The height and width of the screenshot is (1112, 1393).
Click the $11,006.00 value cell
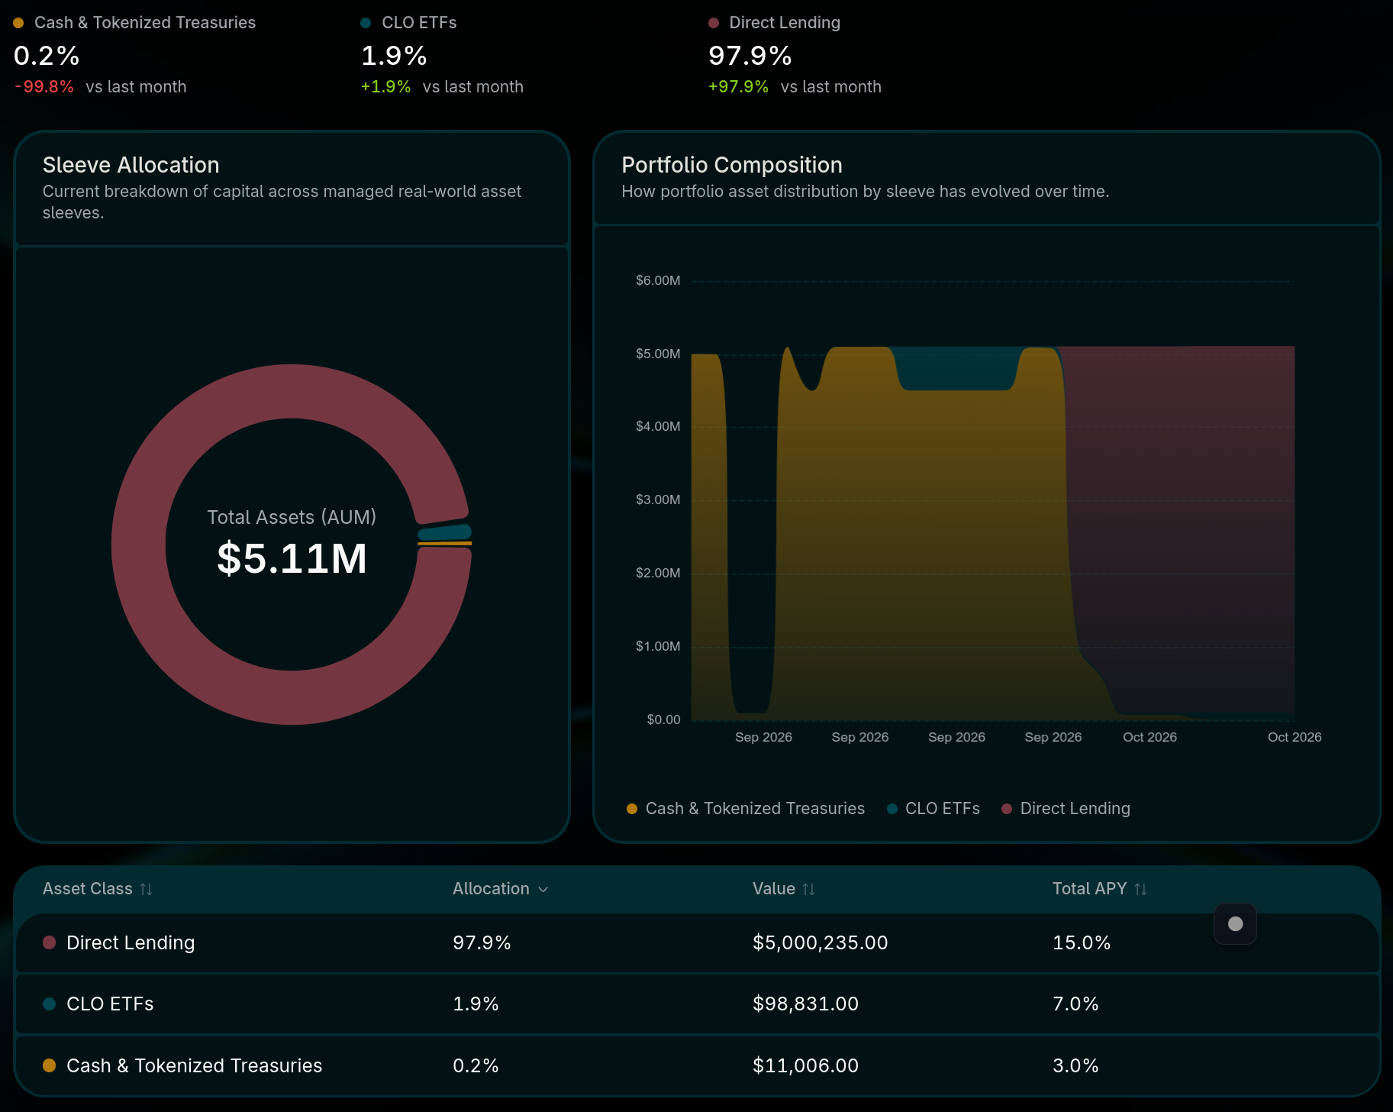pos(805,1065)
